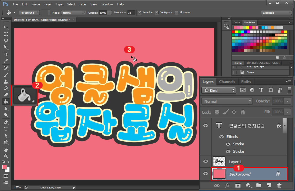Select the Move tool
This screenshot has width=295, height=191.
click(6, 27)
